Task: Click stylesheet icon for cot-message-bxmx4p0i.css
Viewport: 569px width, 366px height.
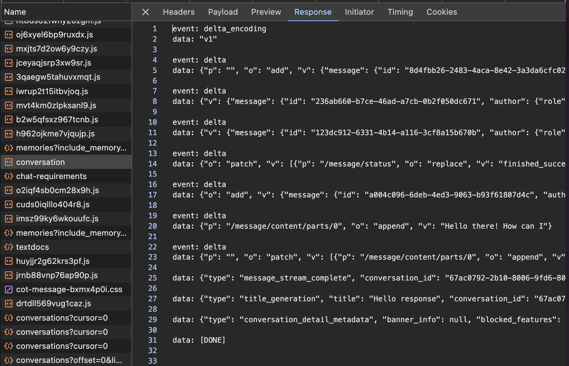Action: 9,289
